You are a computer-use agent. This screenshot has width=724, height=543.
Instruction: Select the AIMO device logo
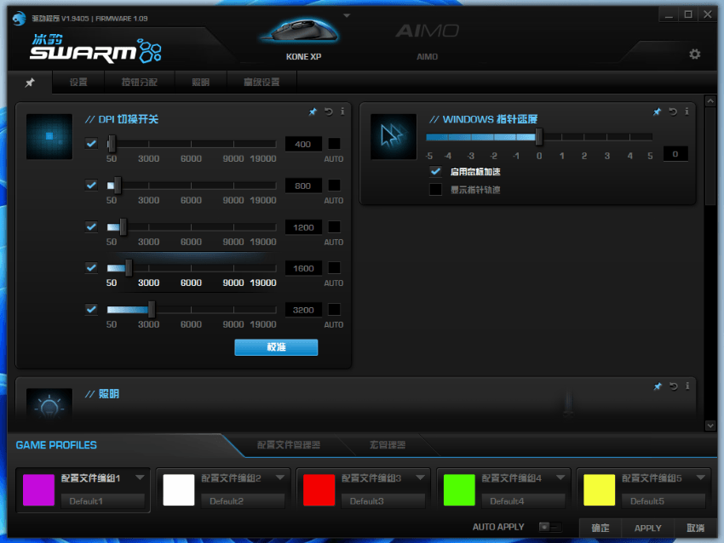[x=427, y=31]
